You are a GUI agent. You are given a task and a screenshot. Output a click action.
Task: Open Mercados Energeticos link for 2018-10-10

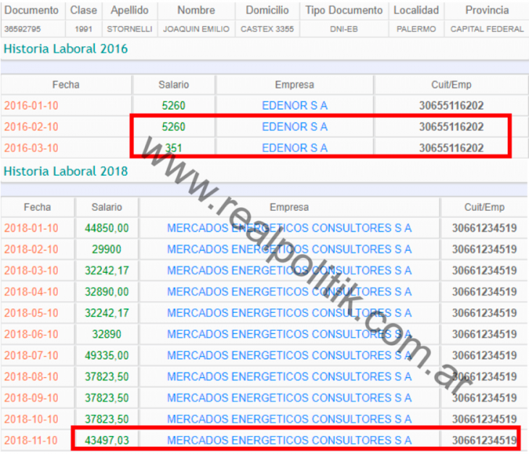289,419
